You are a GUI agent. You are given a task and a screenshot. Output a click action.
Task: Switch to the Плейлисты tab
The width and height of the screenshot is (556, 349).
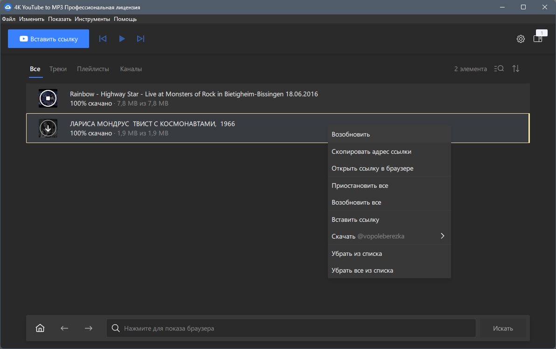(x=93, y=69)
